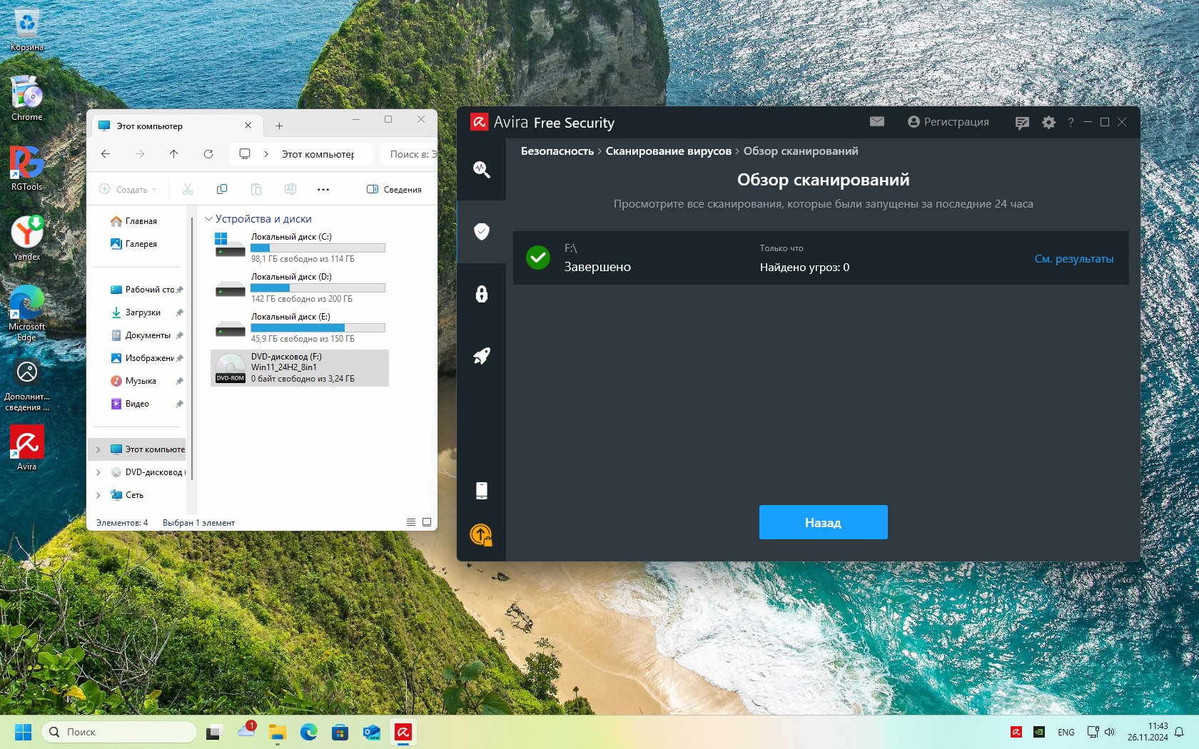Expand Этот компьютер in navigation tree

pyautogui.click(x=98, y=449)
